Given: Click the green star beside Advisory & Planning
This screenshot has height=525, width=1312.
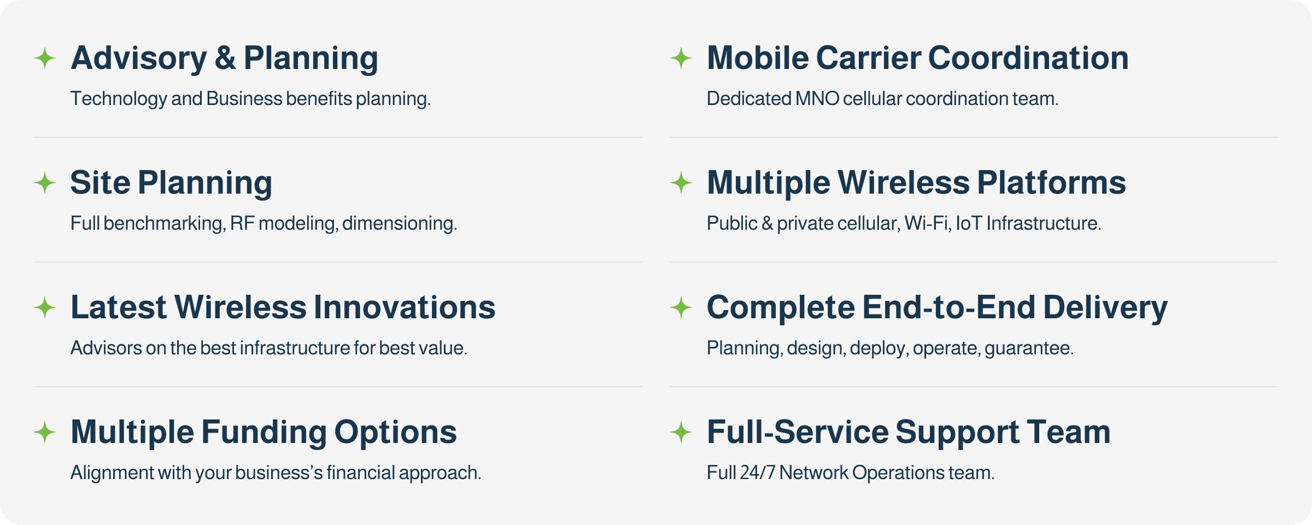Looking at the screenshot, I should pos(45,59).
